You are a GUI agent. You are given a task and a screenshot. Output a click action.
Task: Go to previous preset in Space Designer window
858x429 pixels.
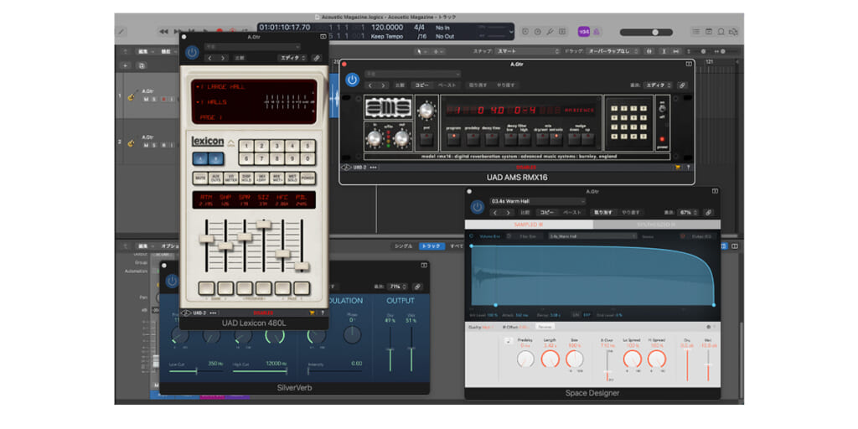497,212
